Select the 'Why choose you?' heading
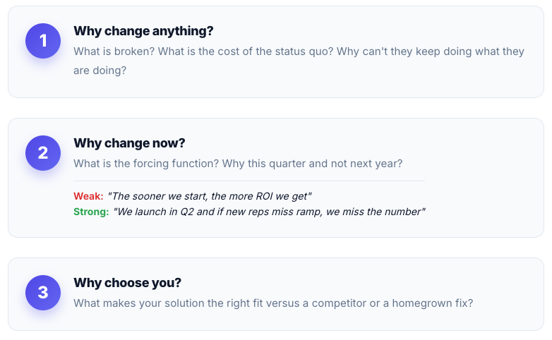This screenshot has width=552, height=340. click(x=128, y=283)
